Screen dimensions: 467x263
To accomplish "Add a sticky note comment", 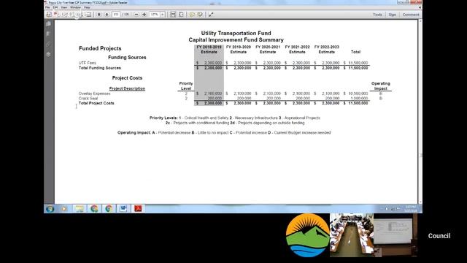I will click(192, 15).
